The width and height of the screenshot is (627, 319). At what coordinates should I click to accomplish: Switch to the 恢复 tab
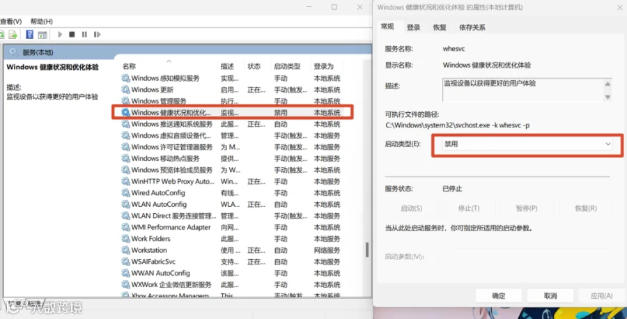pos(440,27)
